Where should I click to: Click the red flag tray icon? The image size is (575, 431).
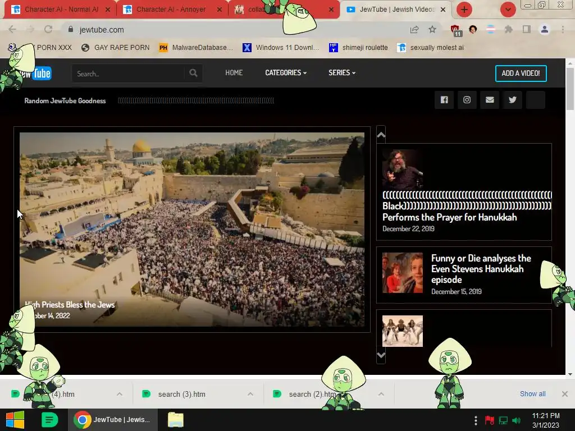click(489, 420)
